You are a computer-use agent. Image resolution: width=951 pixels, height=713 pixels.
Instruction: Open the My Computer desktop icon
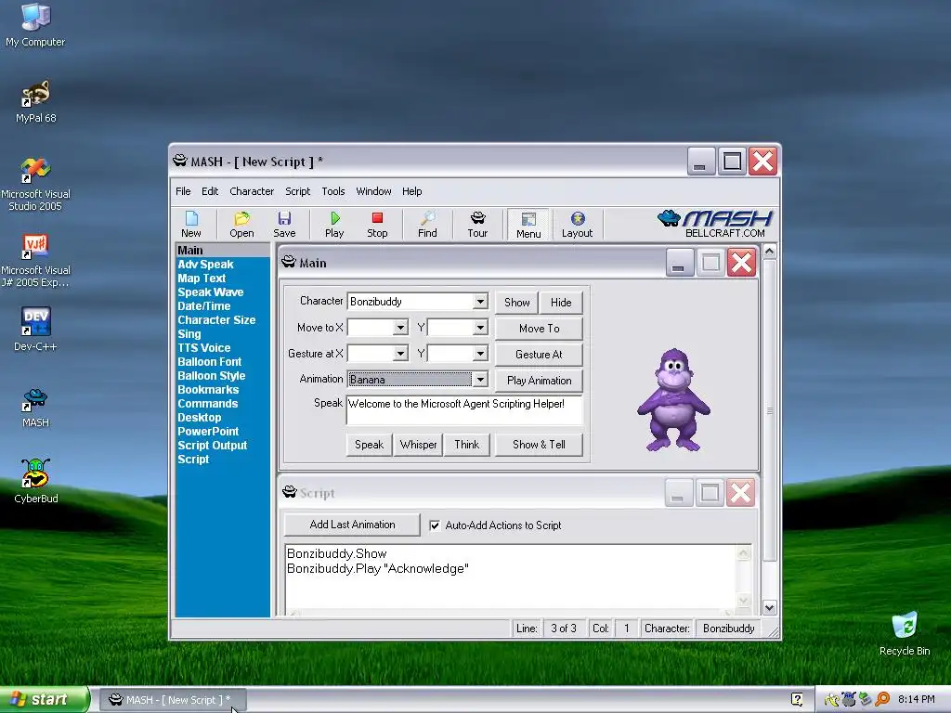(x=35, y=25)
